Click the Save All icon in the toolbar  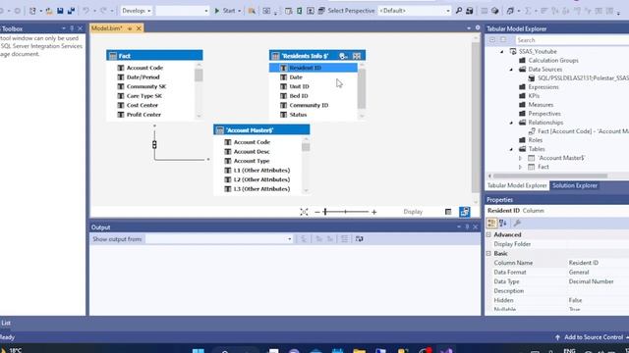point(71,11)
